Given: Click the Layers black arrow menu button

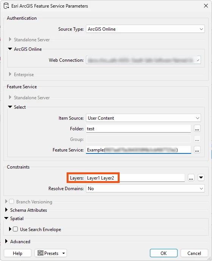Looking at the screenshot, I should pos(201,178).
